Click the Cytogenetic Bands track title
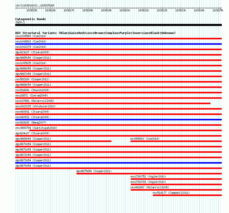229x213 pixels. (31, 19)
